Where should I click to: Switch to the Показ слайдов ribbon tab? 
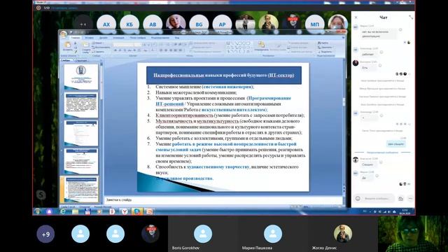138,38
